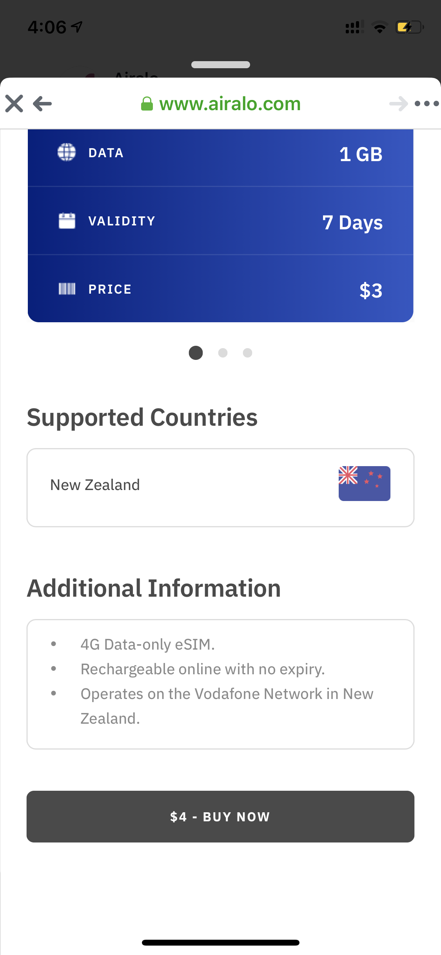The width and height of the screenshot is (441, 955).
Task: Tap the green padlock security icon
Action: (x=147, y=104)
